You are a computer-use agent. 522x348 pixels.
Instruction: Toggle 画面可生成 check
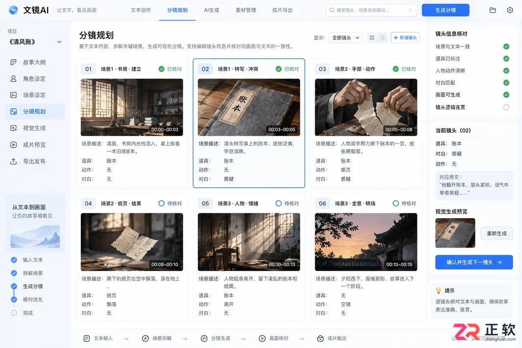pos(506,95)
